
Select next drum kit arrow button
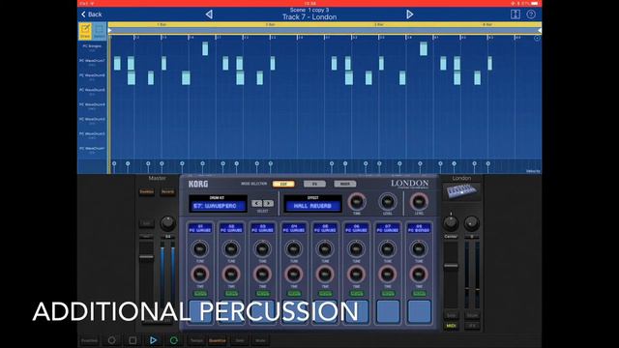[269, 203]
